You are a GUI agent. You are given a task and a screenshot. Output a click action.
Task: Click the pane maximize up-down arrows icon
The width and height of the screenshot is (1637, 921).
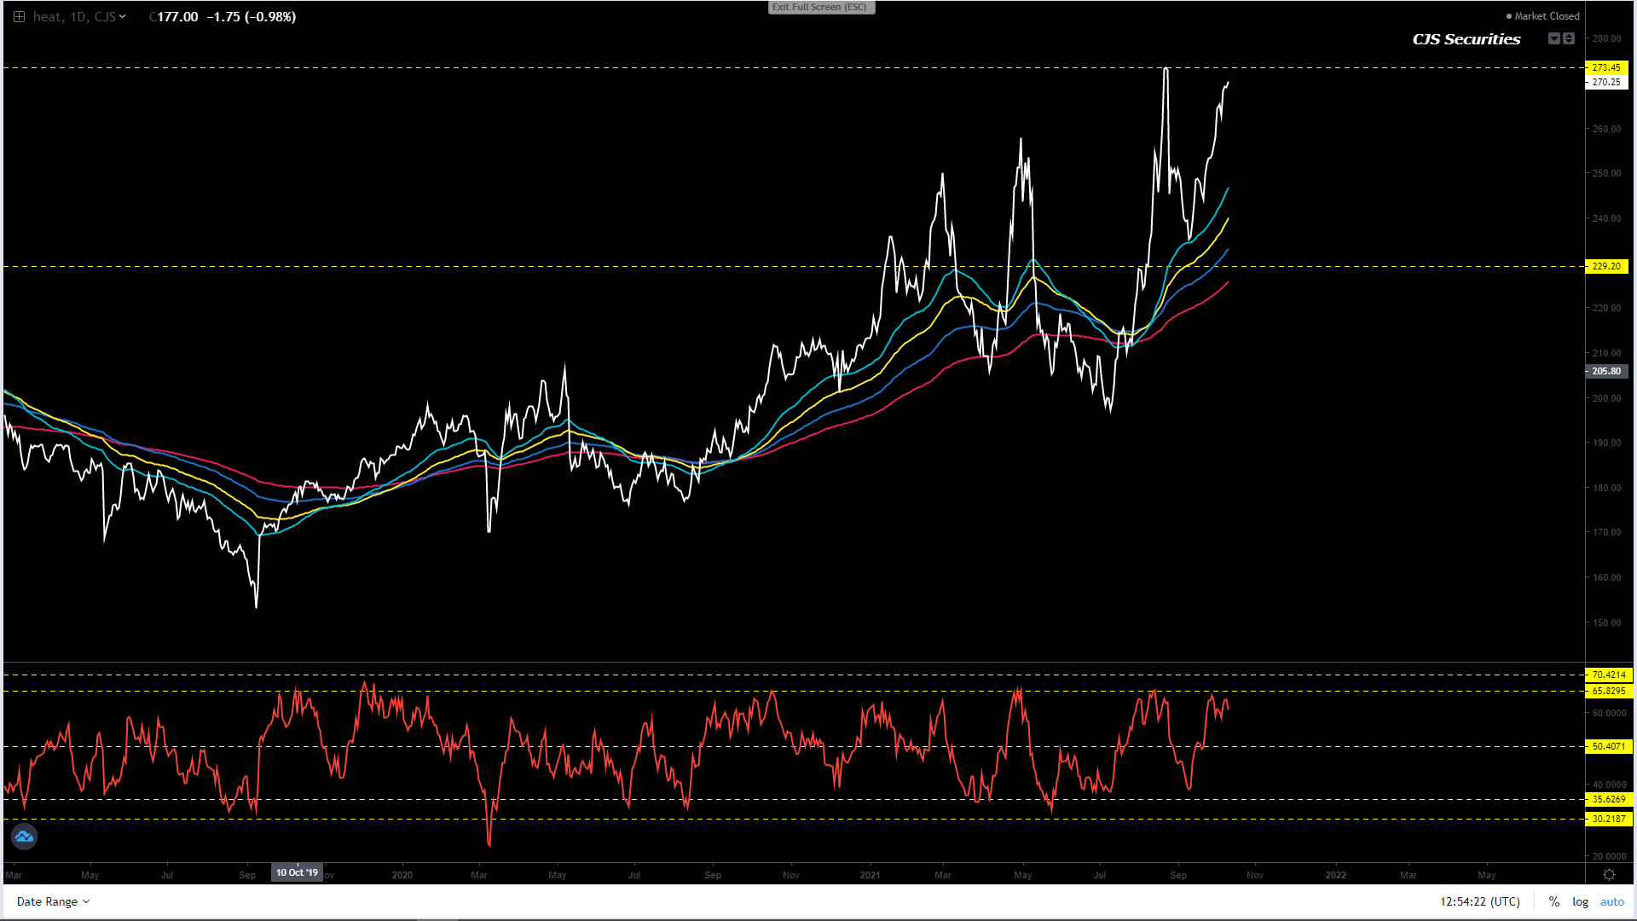[x=1569, y=39]
